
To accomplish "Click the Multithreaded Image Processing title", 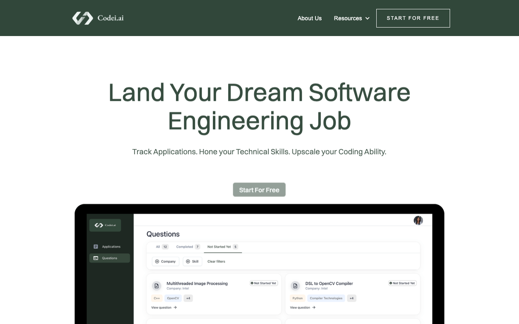I will tap(197, 283).
